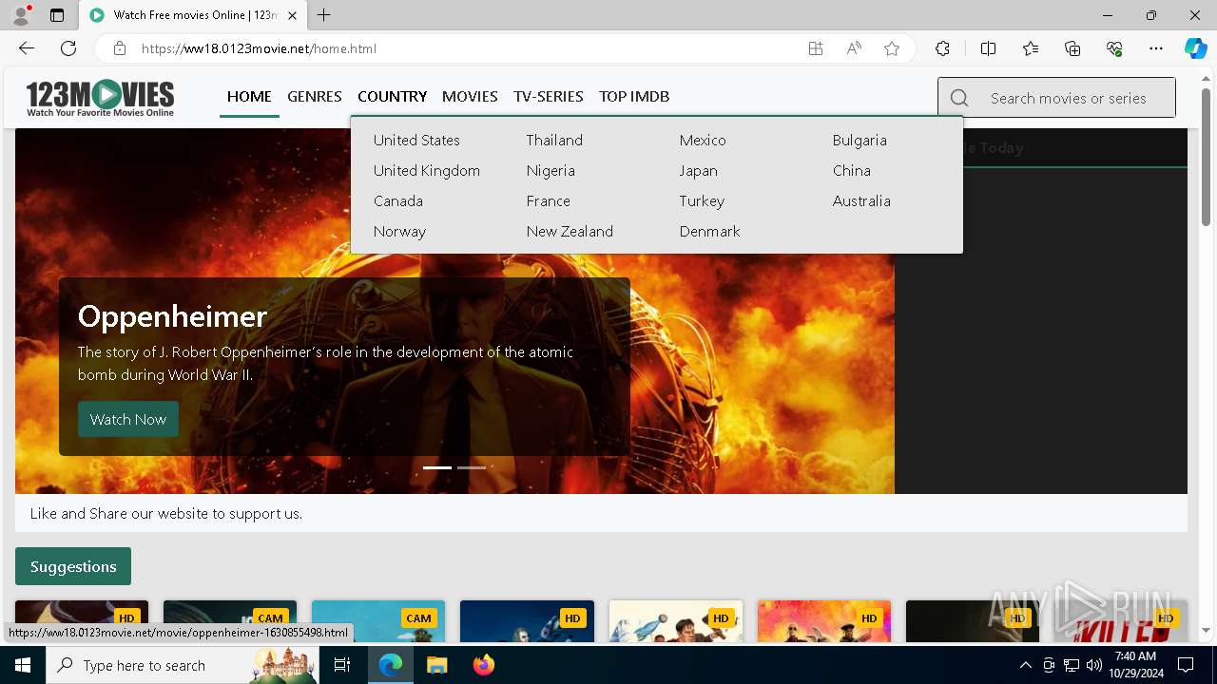Image resolution: width=1217 pixels, height=684 pixels.
Task: Open Firefox from the taskbar
Action: (483, 665)
